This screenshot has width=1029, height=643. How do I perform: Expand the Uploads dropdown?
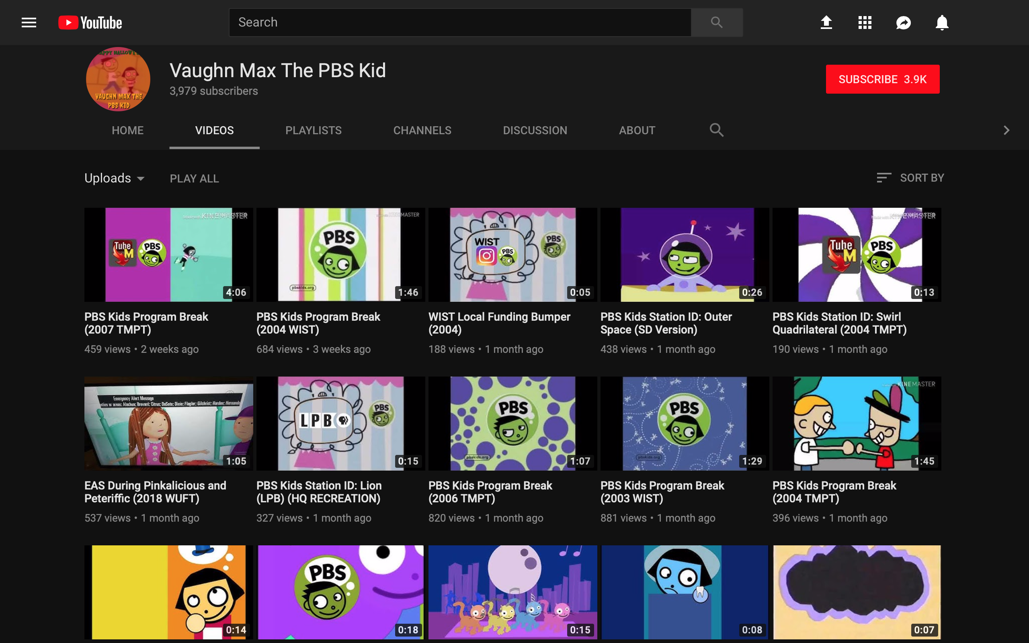(x=115, y=178)
